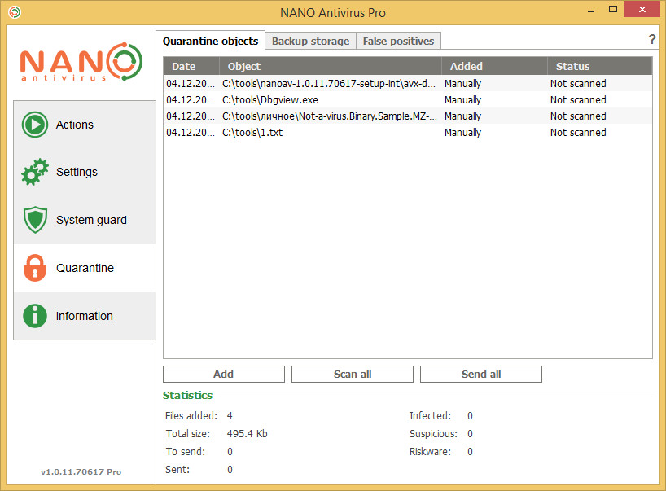This screenshot has height=491, width=666.
Task: Open the System guard section label
Action: 91,220
